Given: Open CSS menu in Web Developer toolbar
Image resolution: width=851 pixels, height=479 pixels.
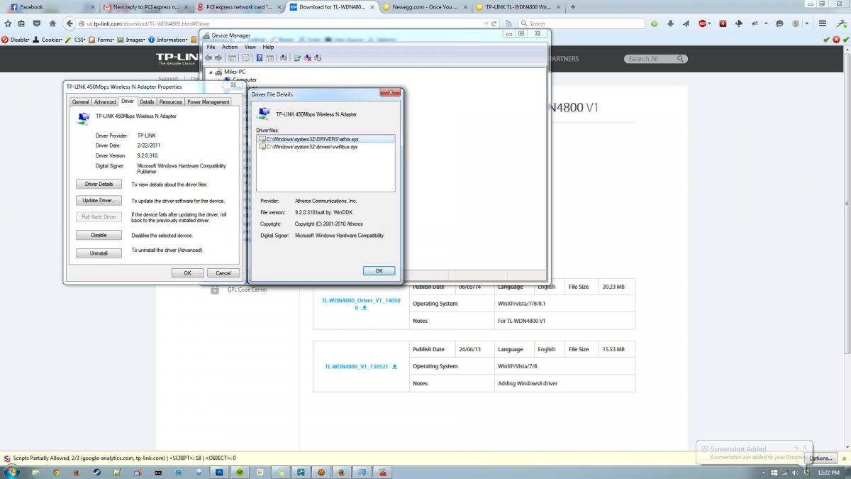Looking at the screenshot, I should coord(74,40).
